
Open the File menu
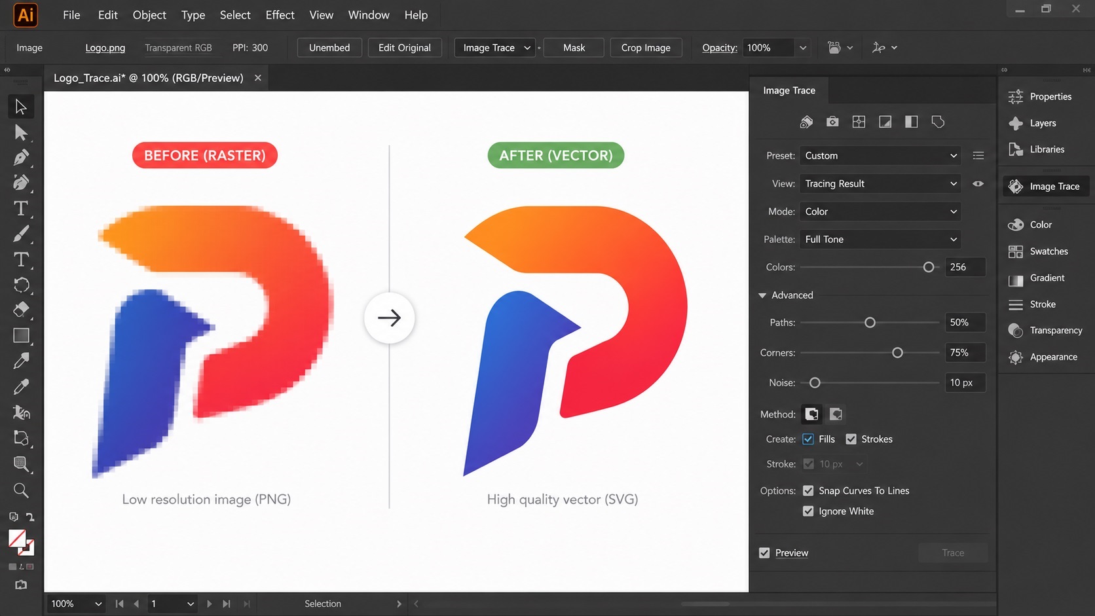pyautogui.click(x=71, y=15)
